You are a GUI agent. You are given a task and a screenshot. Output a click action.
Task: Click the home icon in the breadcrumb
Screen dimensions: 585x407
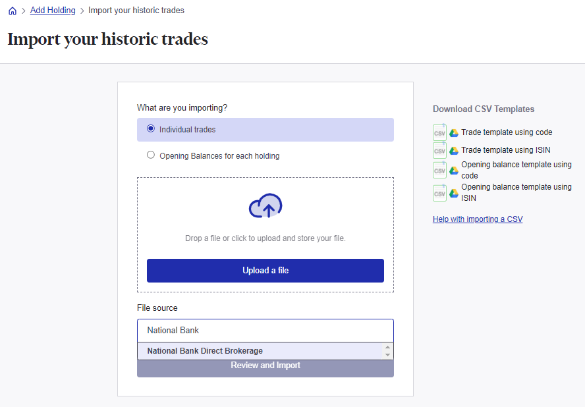click(12, 10)
